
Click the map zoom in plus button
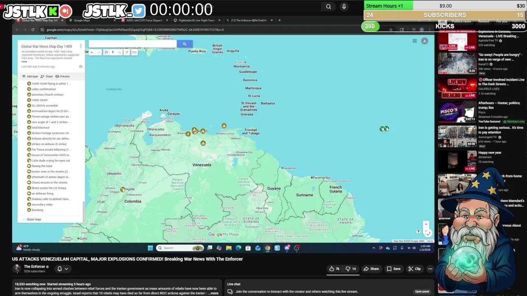click(x=426, y=224)
